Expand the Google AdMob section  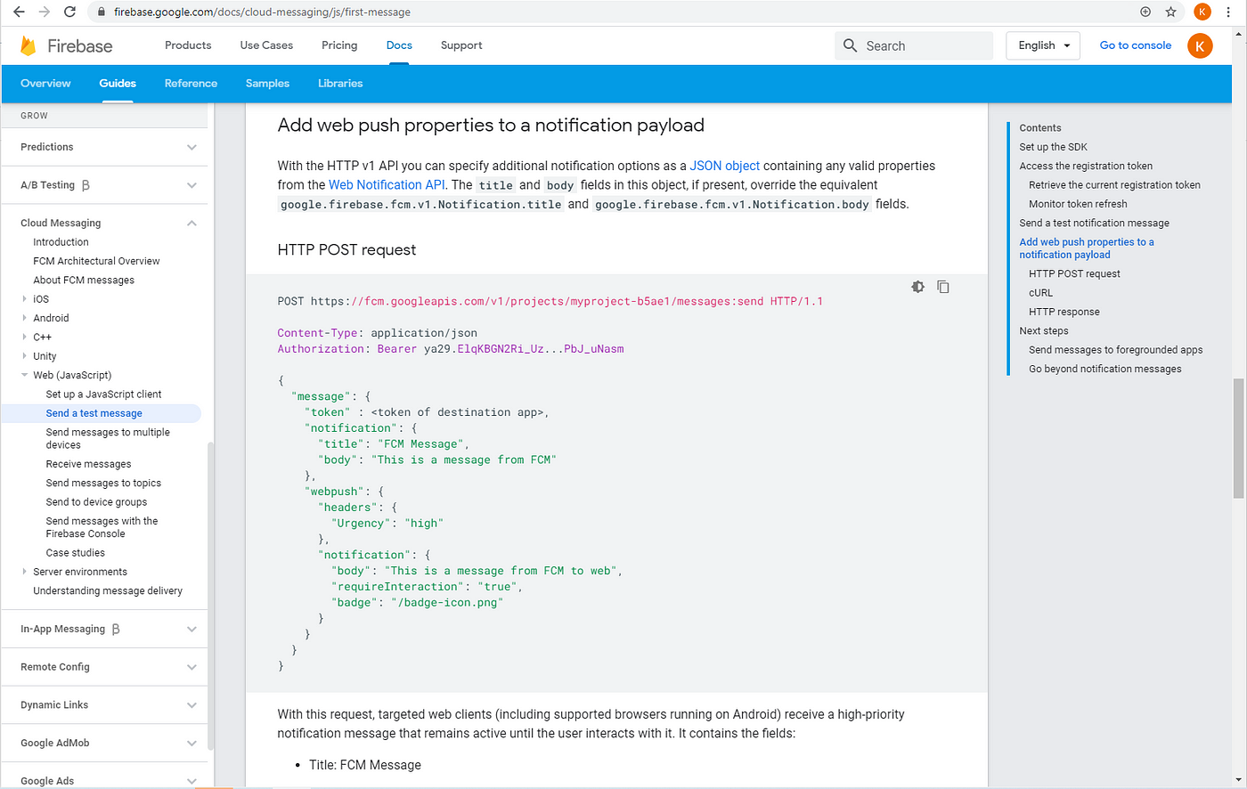[192, 743]
